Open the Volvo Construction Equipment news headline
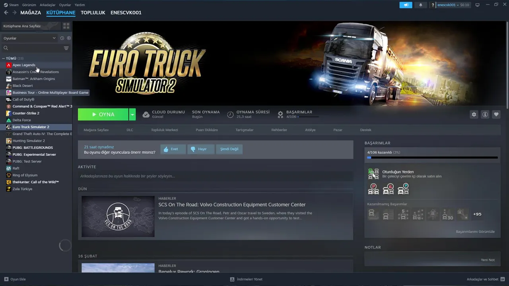509x286 pixels. pos(232,205)
